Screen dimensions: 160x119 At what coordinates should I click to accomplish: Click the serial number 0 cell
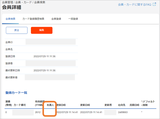pyautogui.click(x=6, y=112)
